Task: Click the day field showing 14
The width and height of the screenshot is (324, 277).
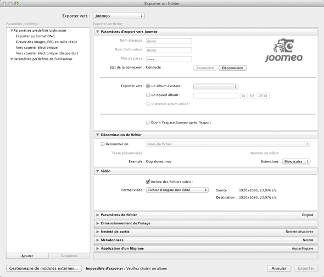Action: click(x=243, y=96)
